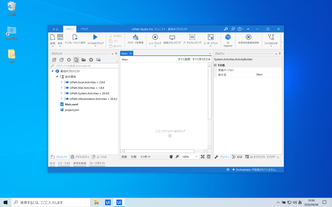Click the project search input field
This screenshot has height=207, width=332.
click(84, 66)
